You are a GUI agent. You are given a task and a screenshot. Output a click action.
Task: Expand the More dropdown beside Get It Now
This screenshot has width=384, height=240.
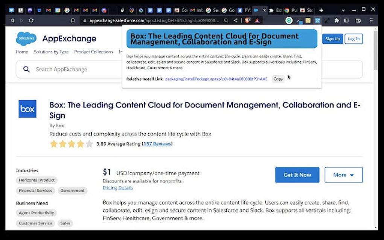[x=343, y=175]
